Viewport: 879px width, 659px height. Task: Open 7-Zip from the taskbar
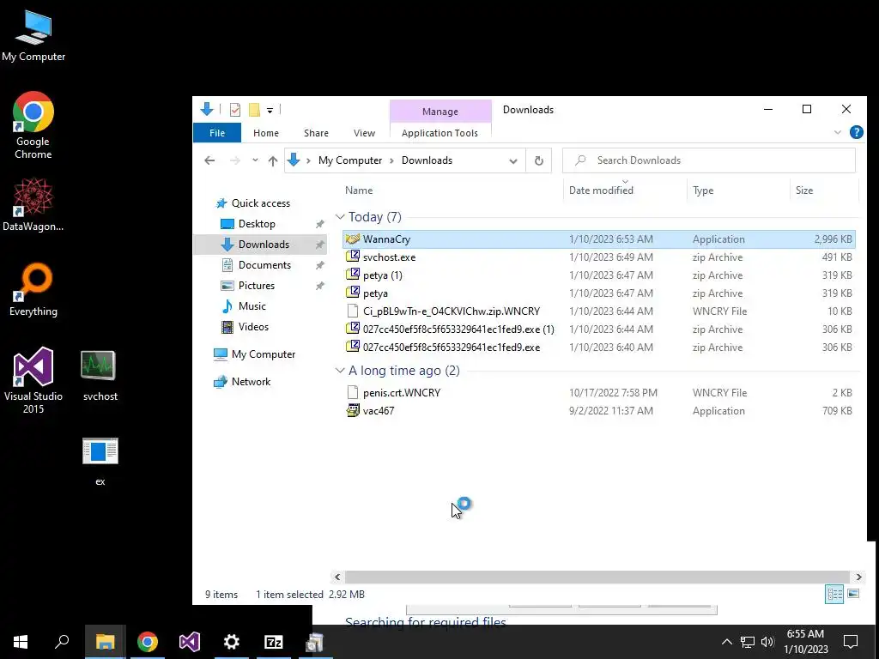(x=274, y=642)
